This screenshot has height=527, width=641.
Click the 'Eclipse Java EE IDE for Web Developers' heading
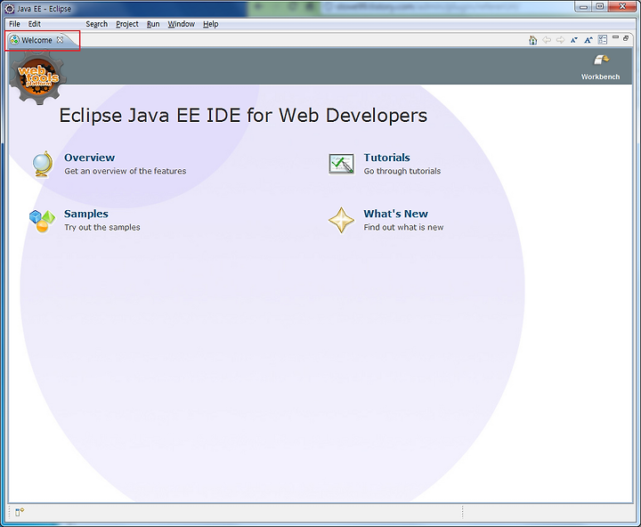pos(243,116)
